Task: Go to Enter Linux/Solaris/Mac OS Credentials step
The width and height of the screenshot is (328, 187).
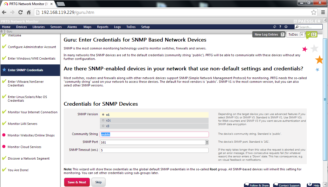Action: (x=27, y=99)
